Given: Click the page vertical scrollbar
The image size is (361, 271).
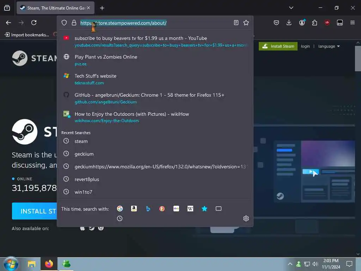Looking at the screenshot, I should pyautogui.click(x=358, y=59).
